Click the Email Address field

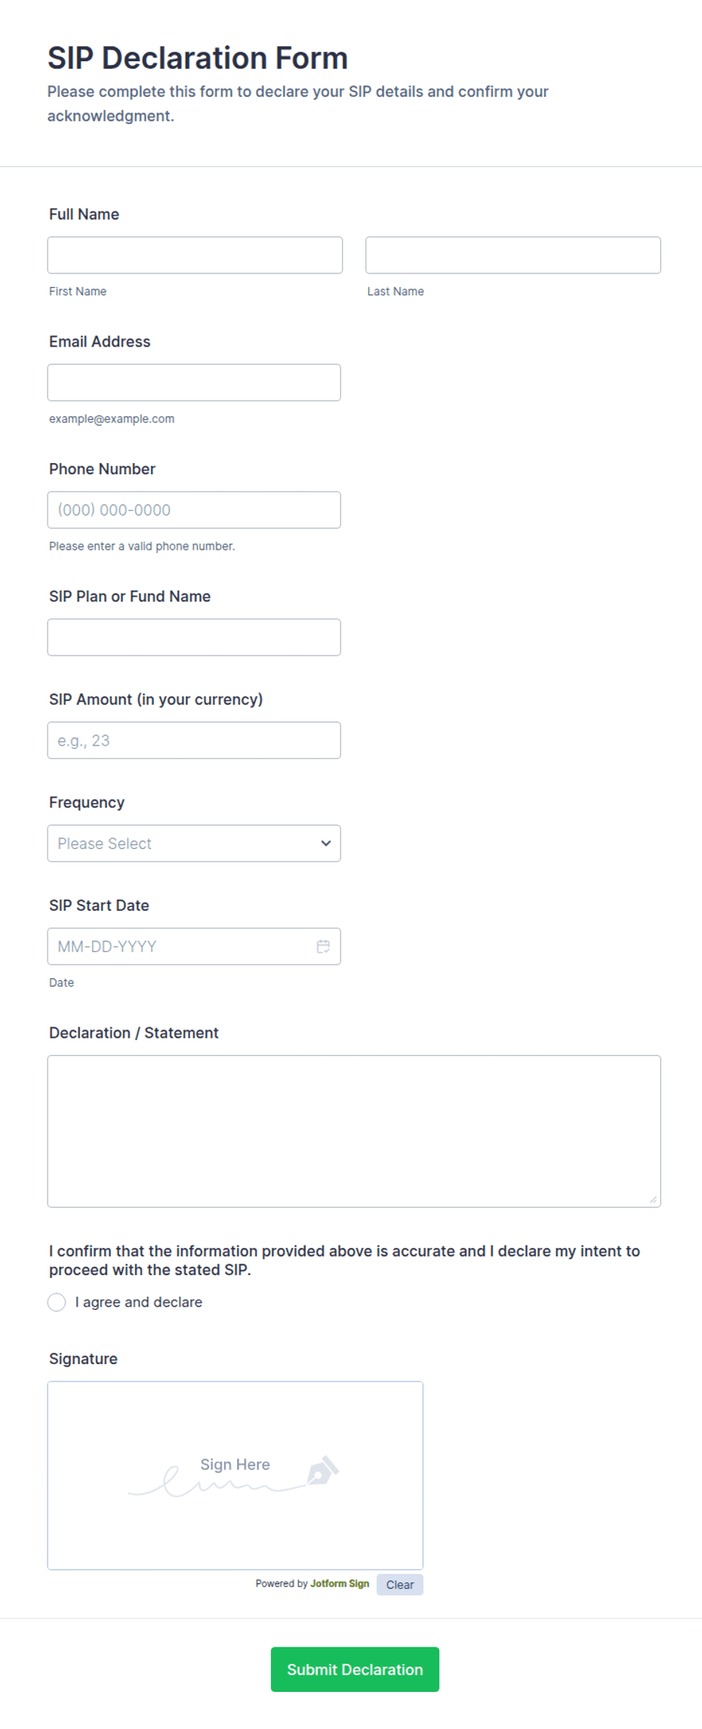tap(194, 382)
